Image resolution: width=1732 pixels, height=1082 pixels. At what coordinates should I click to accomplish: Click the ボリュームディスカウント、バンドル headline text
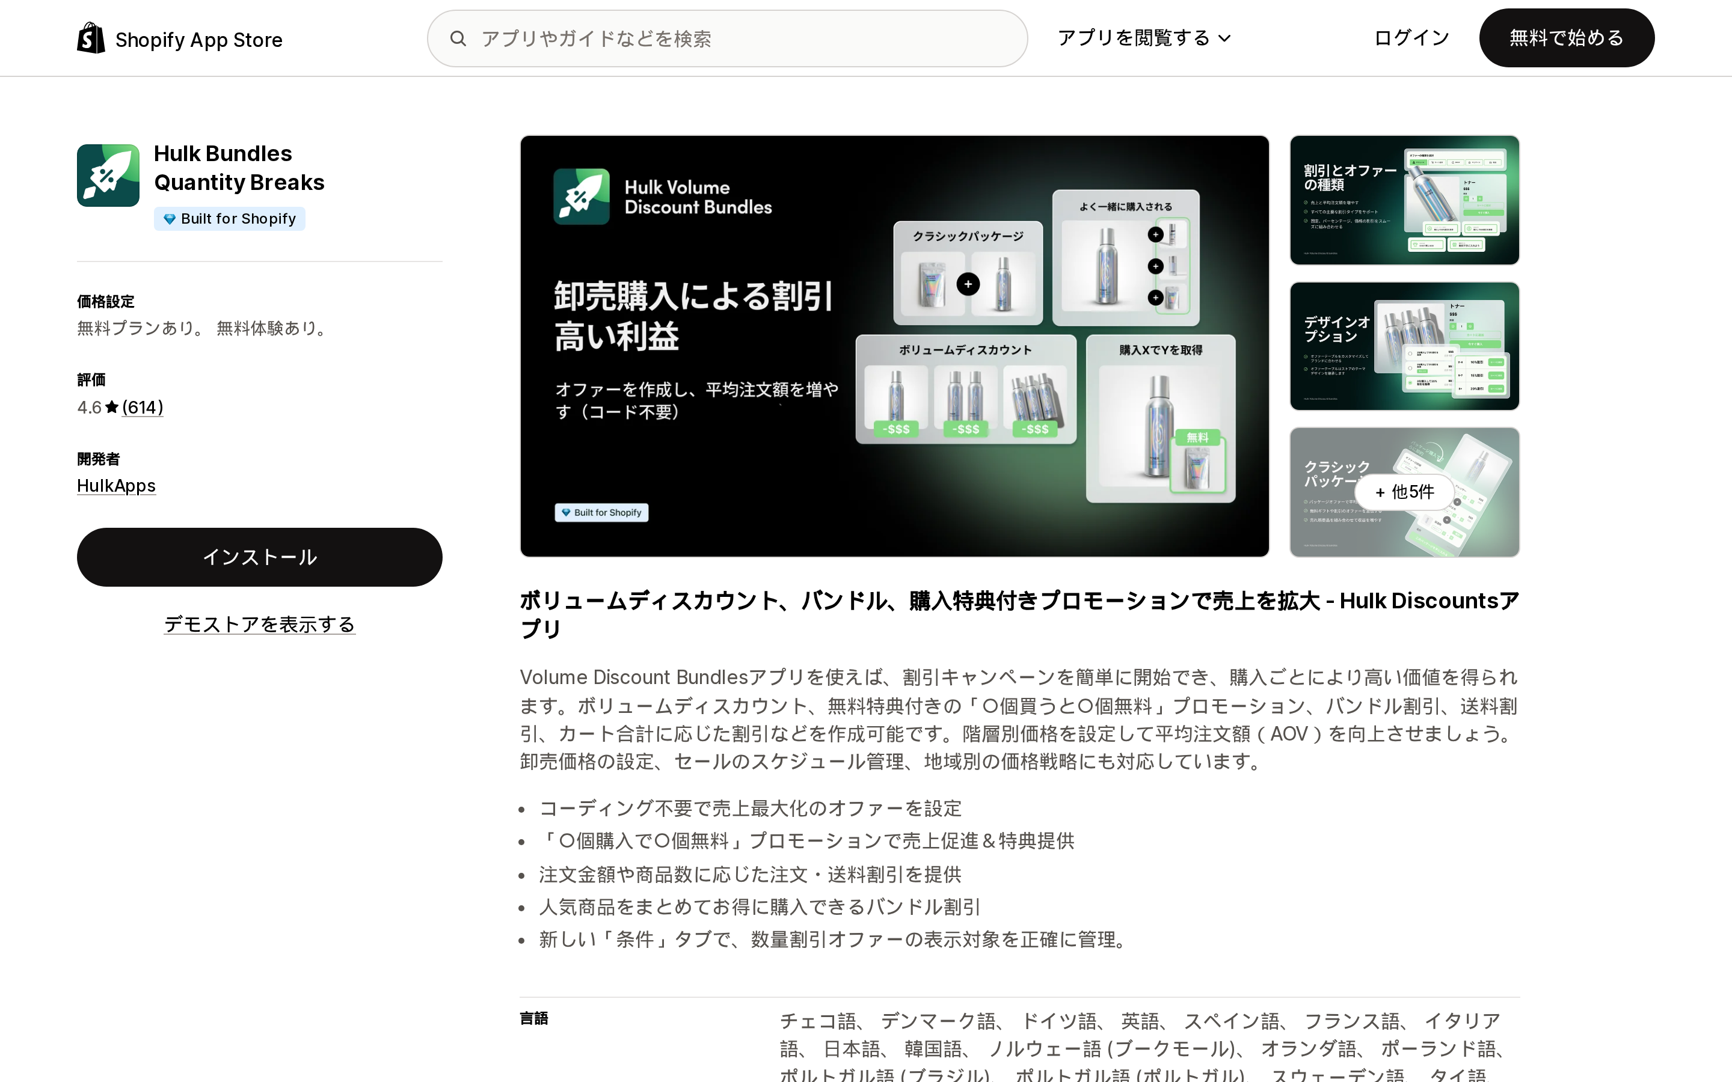[1019, 615]
